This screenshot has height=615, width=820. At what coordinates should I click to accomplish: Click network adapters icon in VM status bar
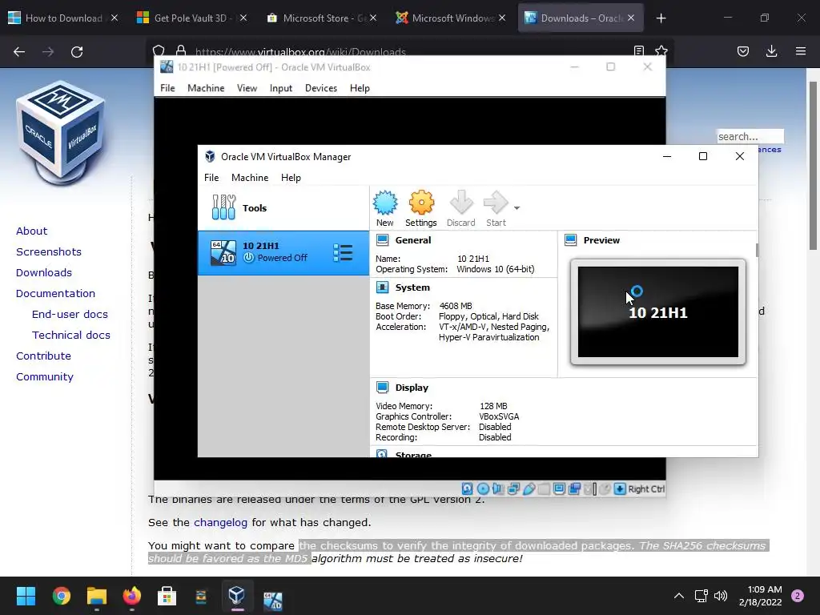point(513,489)
